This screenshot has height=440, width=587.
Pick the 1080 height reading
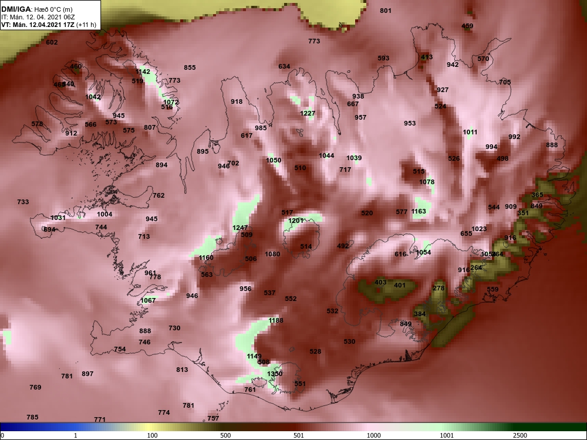(272, 255)
